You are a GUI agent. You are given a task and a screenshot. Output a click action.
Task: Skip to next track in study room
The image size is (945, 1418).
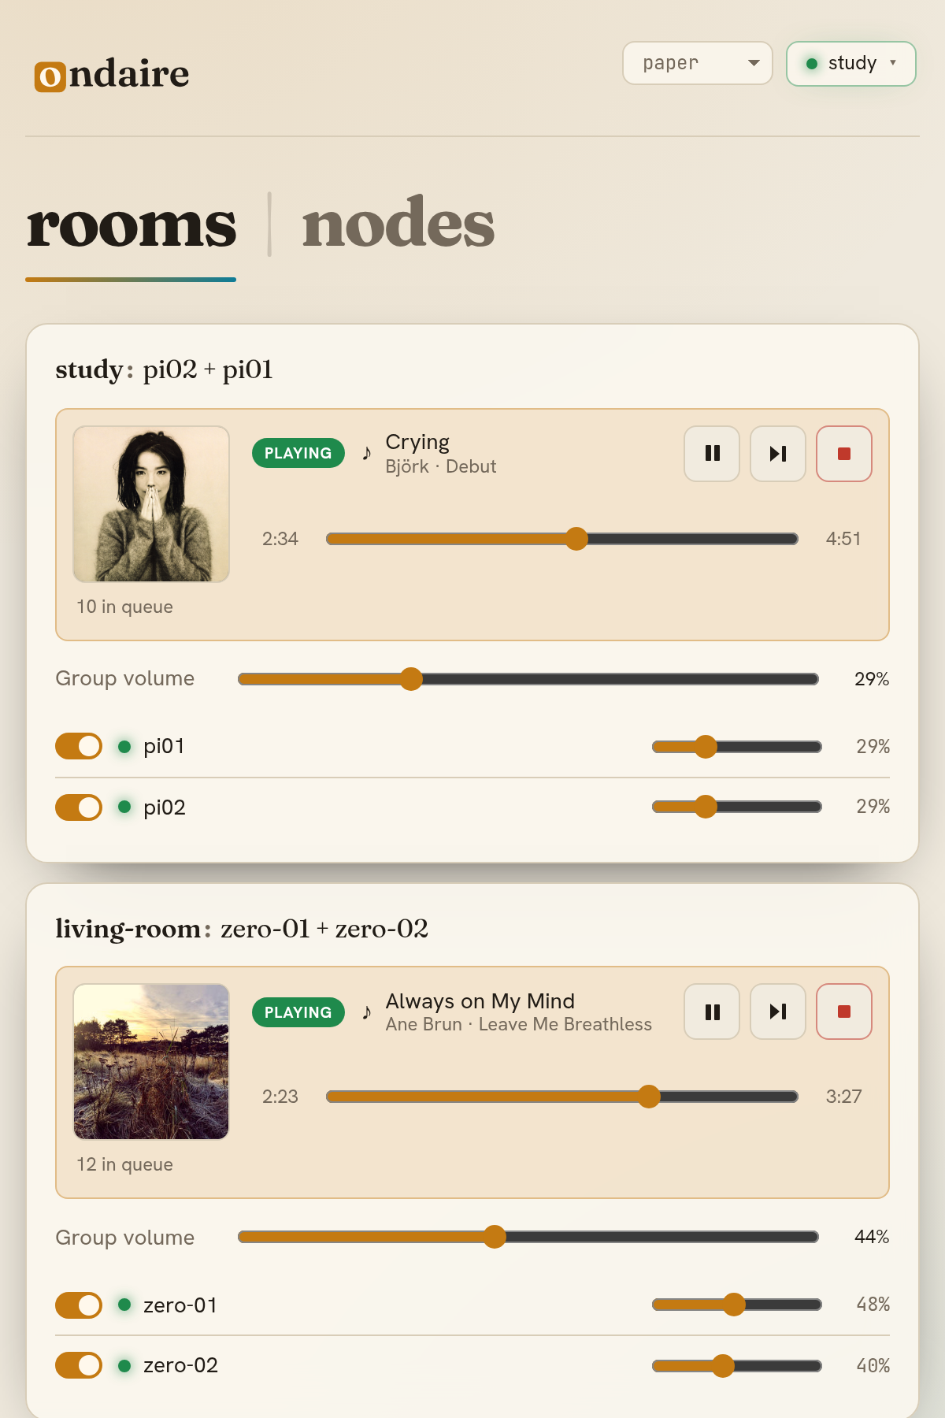778,454
